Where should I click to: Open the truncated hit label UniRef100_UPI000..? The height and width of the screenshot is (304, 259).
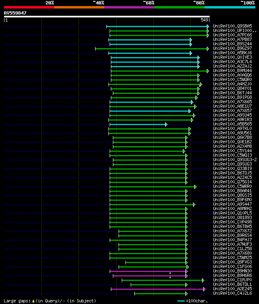pyautogui.click(x=235, y=30)
